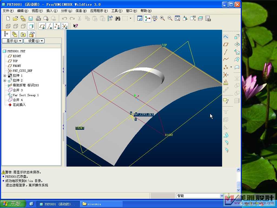This screenshot has width=277, height=208.
Task: Open the selection box dropdown arrow in toolbar
Action: 131,18
